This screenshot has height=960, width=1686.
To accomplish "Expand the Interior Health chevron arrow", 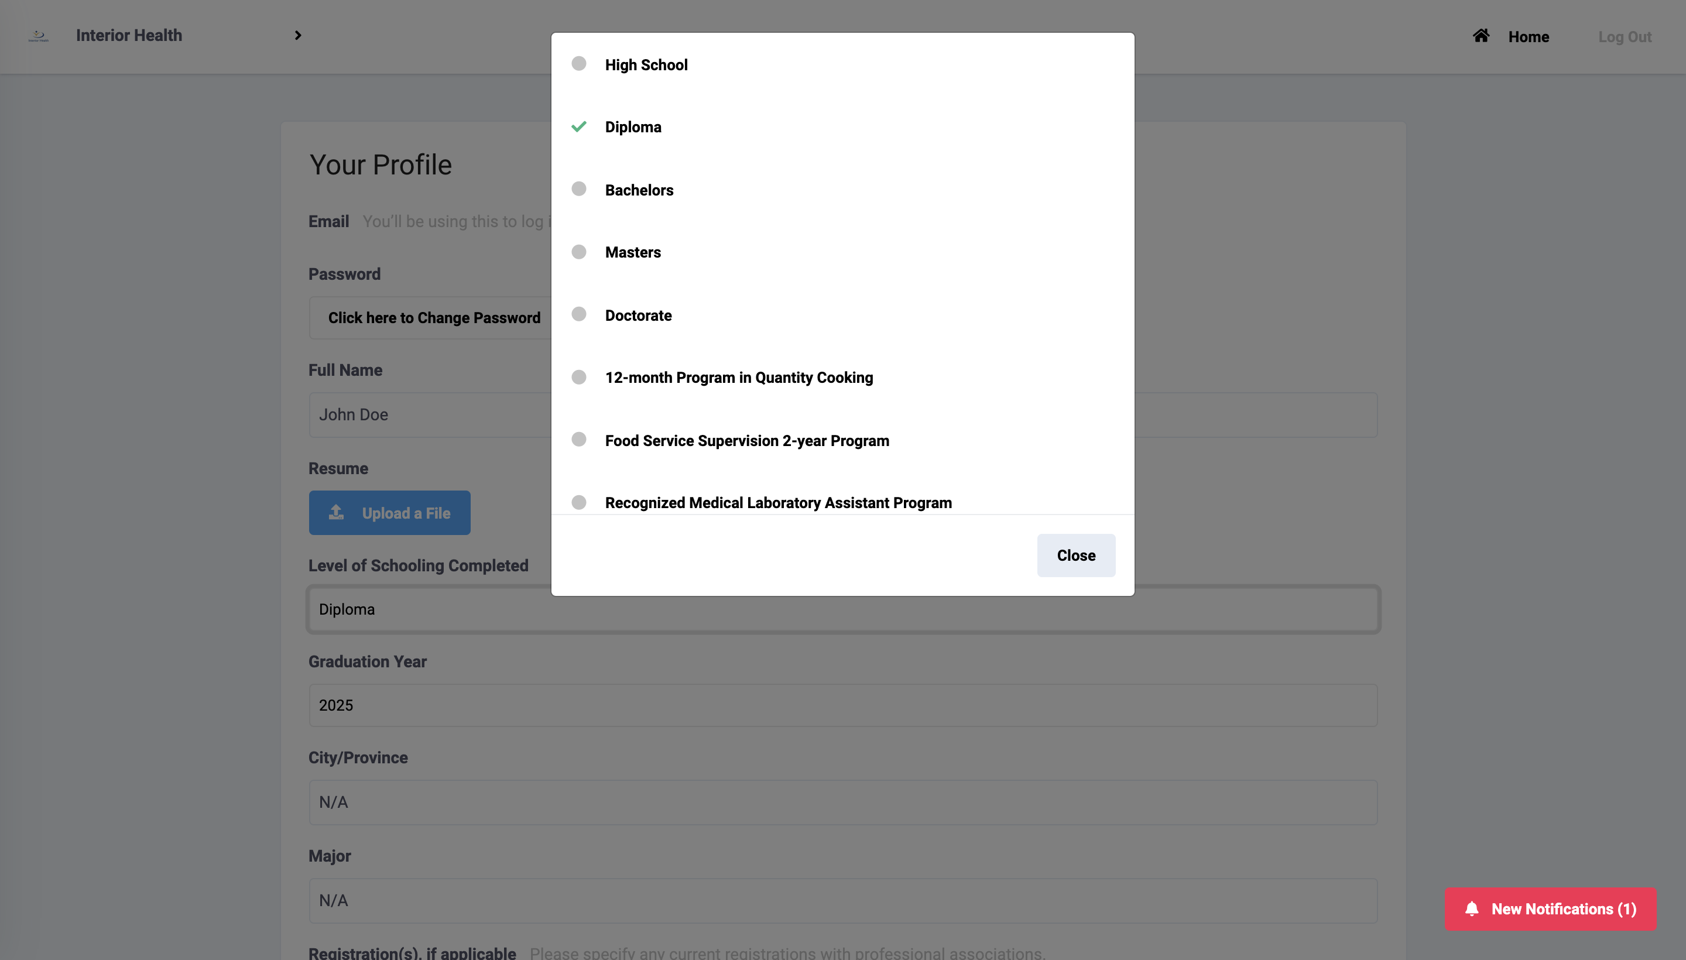I will pyautogui.click(x=298, y=36).
